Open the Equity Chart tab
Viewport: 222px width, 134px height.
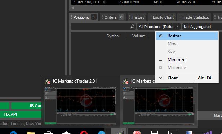tap(162, 17)
